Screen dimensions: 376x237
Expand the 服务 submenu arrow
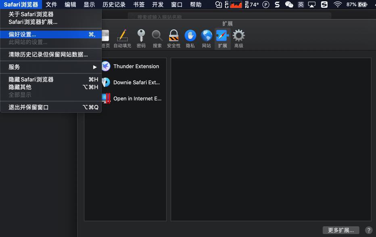point(95,67)
